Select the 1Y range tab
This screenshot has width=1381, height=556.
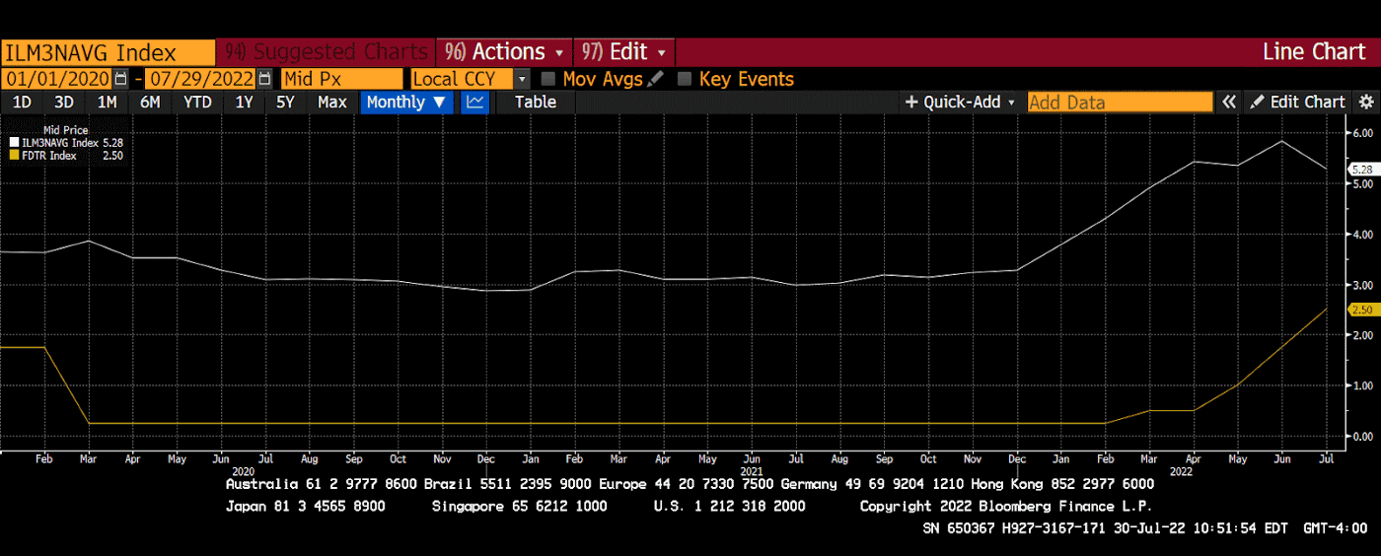pos(243,102)
